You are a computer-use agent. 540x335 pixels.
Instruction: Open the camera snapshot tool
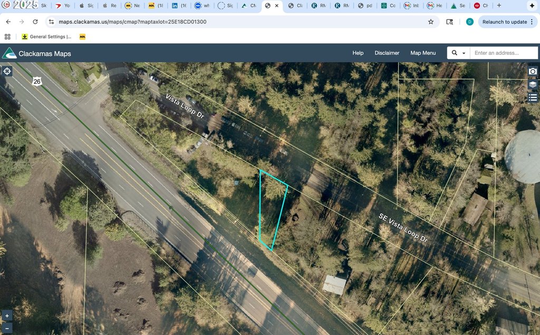coord(533,71)
